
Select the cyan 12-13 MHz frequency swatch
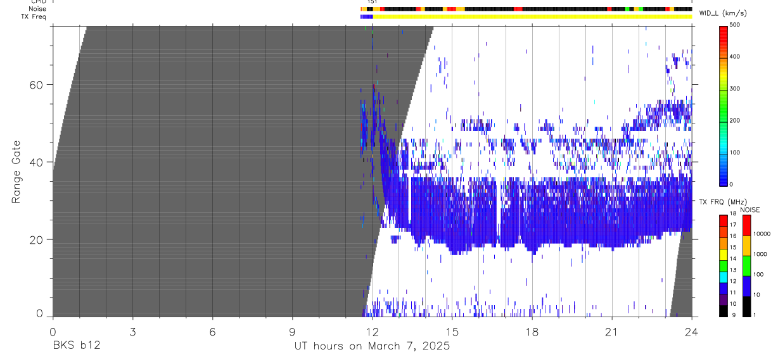pyautogui.click(x=724, y=277)
